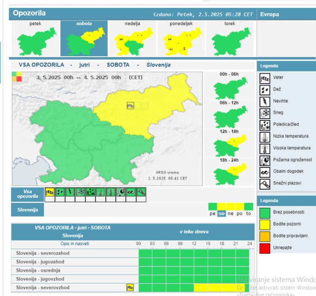This screenshot has width=316, height=296.
Task: Select the 'ne' day in mini day selector
Action: click(x=230, y=214)
